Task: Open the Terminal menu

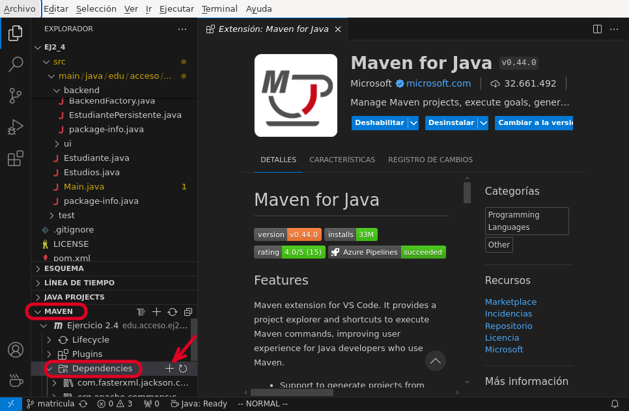Action: click(219, 9)
